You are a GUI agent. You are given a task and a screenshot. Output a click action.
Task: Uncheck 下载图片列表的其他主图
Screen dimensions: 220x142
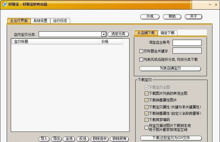(x=146, y=93)
